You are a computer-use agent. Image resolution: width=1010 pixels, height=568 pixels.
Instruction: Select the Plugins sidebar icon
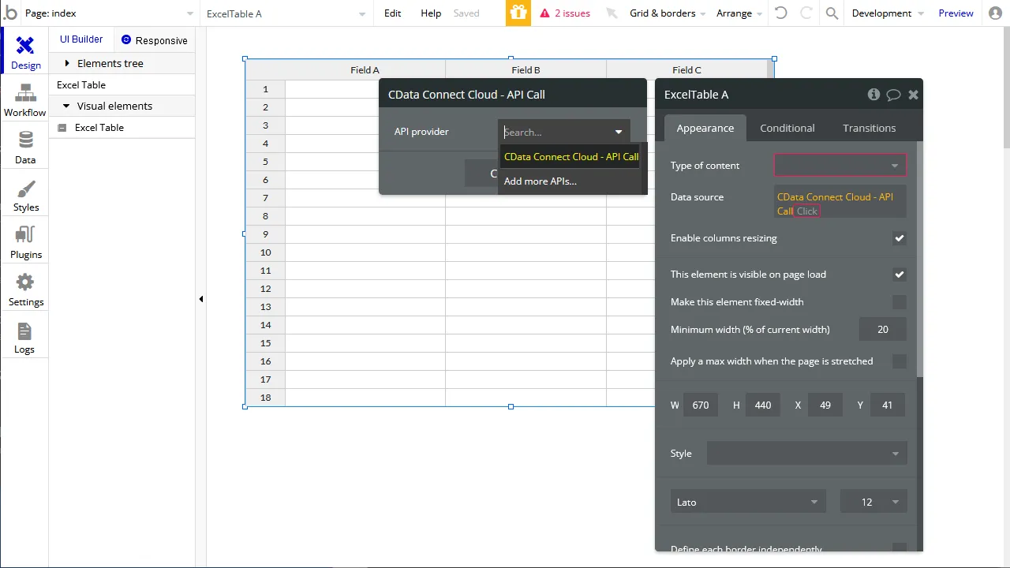tap(24, 241)
